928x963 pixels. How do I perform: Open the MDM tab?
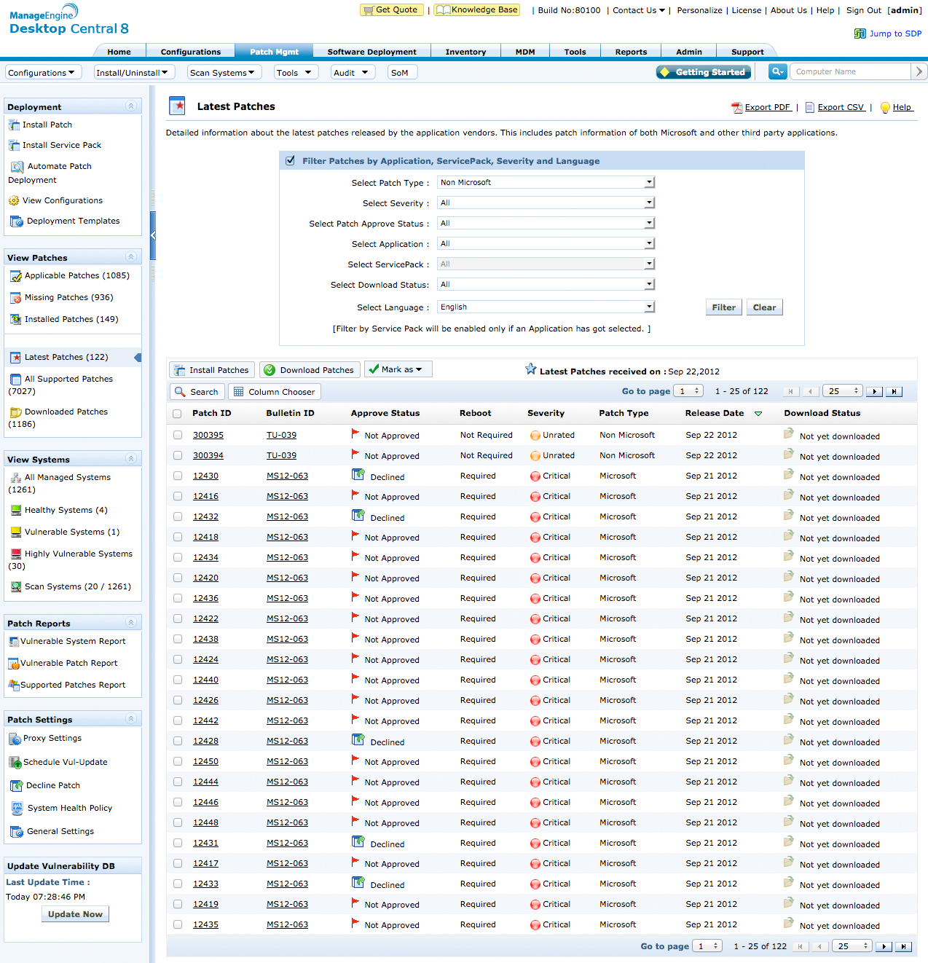tap(525, 52)
